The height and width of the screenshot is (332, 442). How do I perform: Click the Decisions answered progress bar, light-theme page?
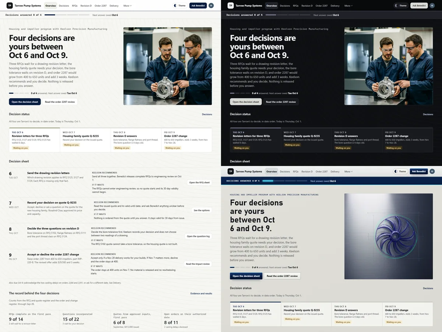point(67,15)
